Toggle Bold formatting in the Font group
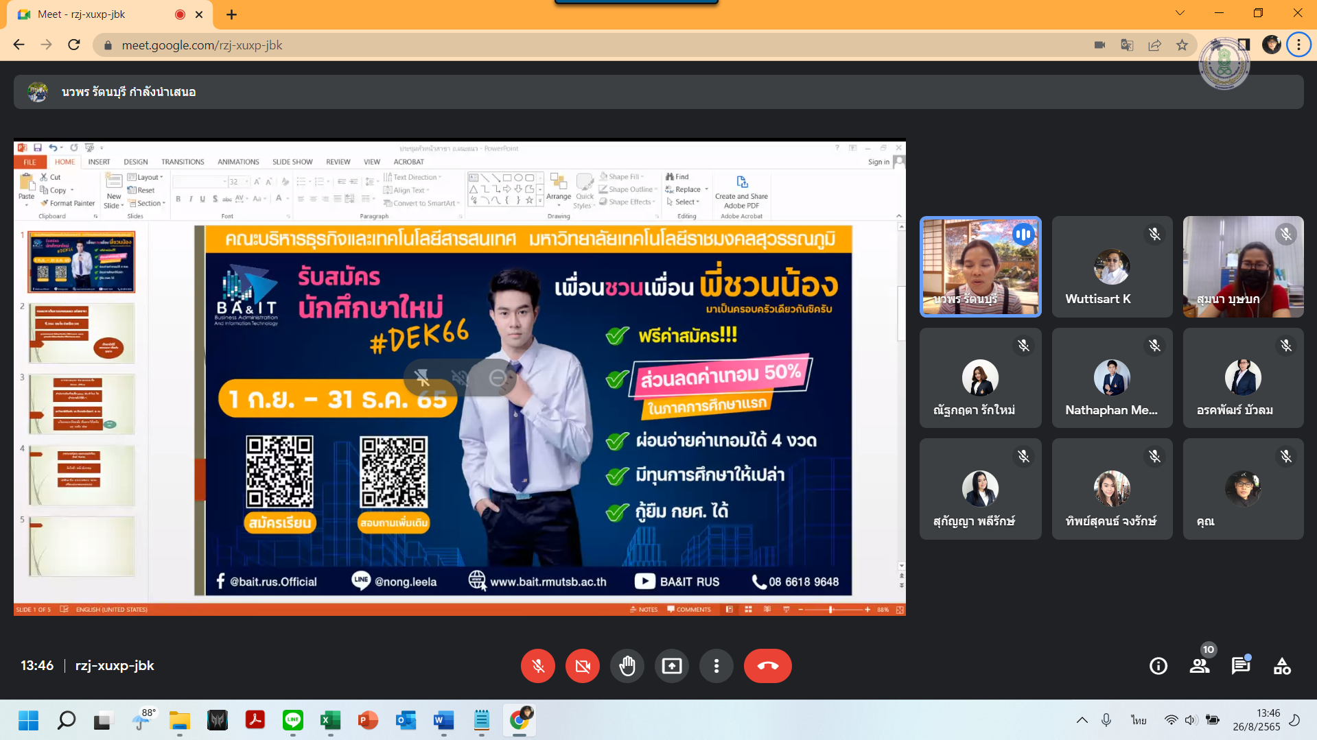This screenshot has width=1317, height=740. [178, 199]
